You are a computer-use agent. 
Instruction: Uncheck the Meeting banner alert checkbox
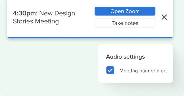[110, 70]
